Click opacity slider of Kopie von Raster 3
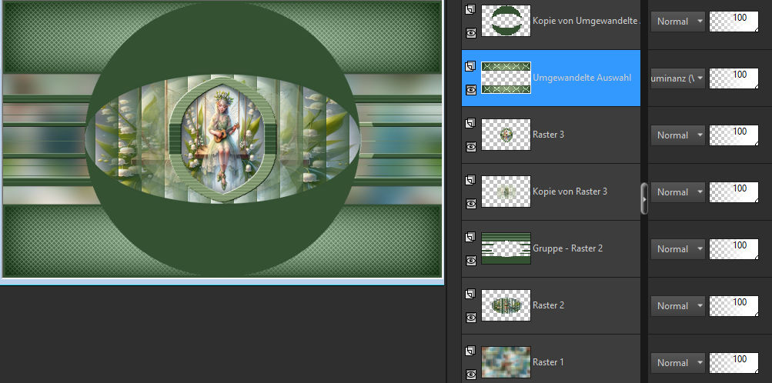This screenshot has width=772, height=383. (734, 192)
